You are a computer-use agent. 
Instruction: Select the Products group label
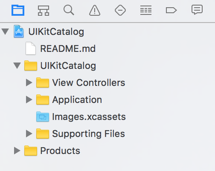60,151
